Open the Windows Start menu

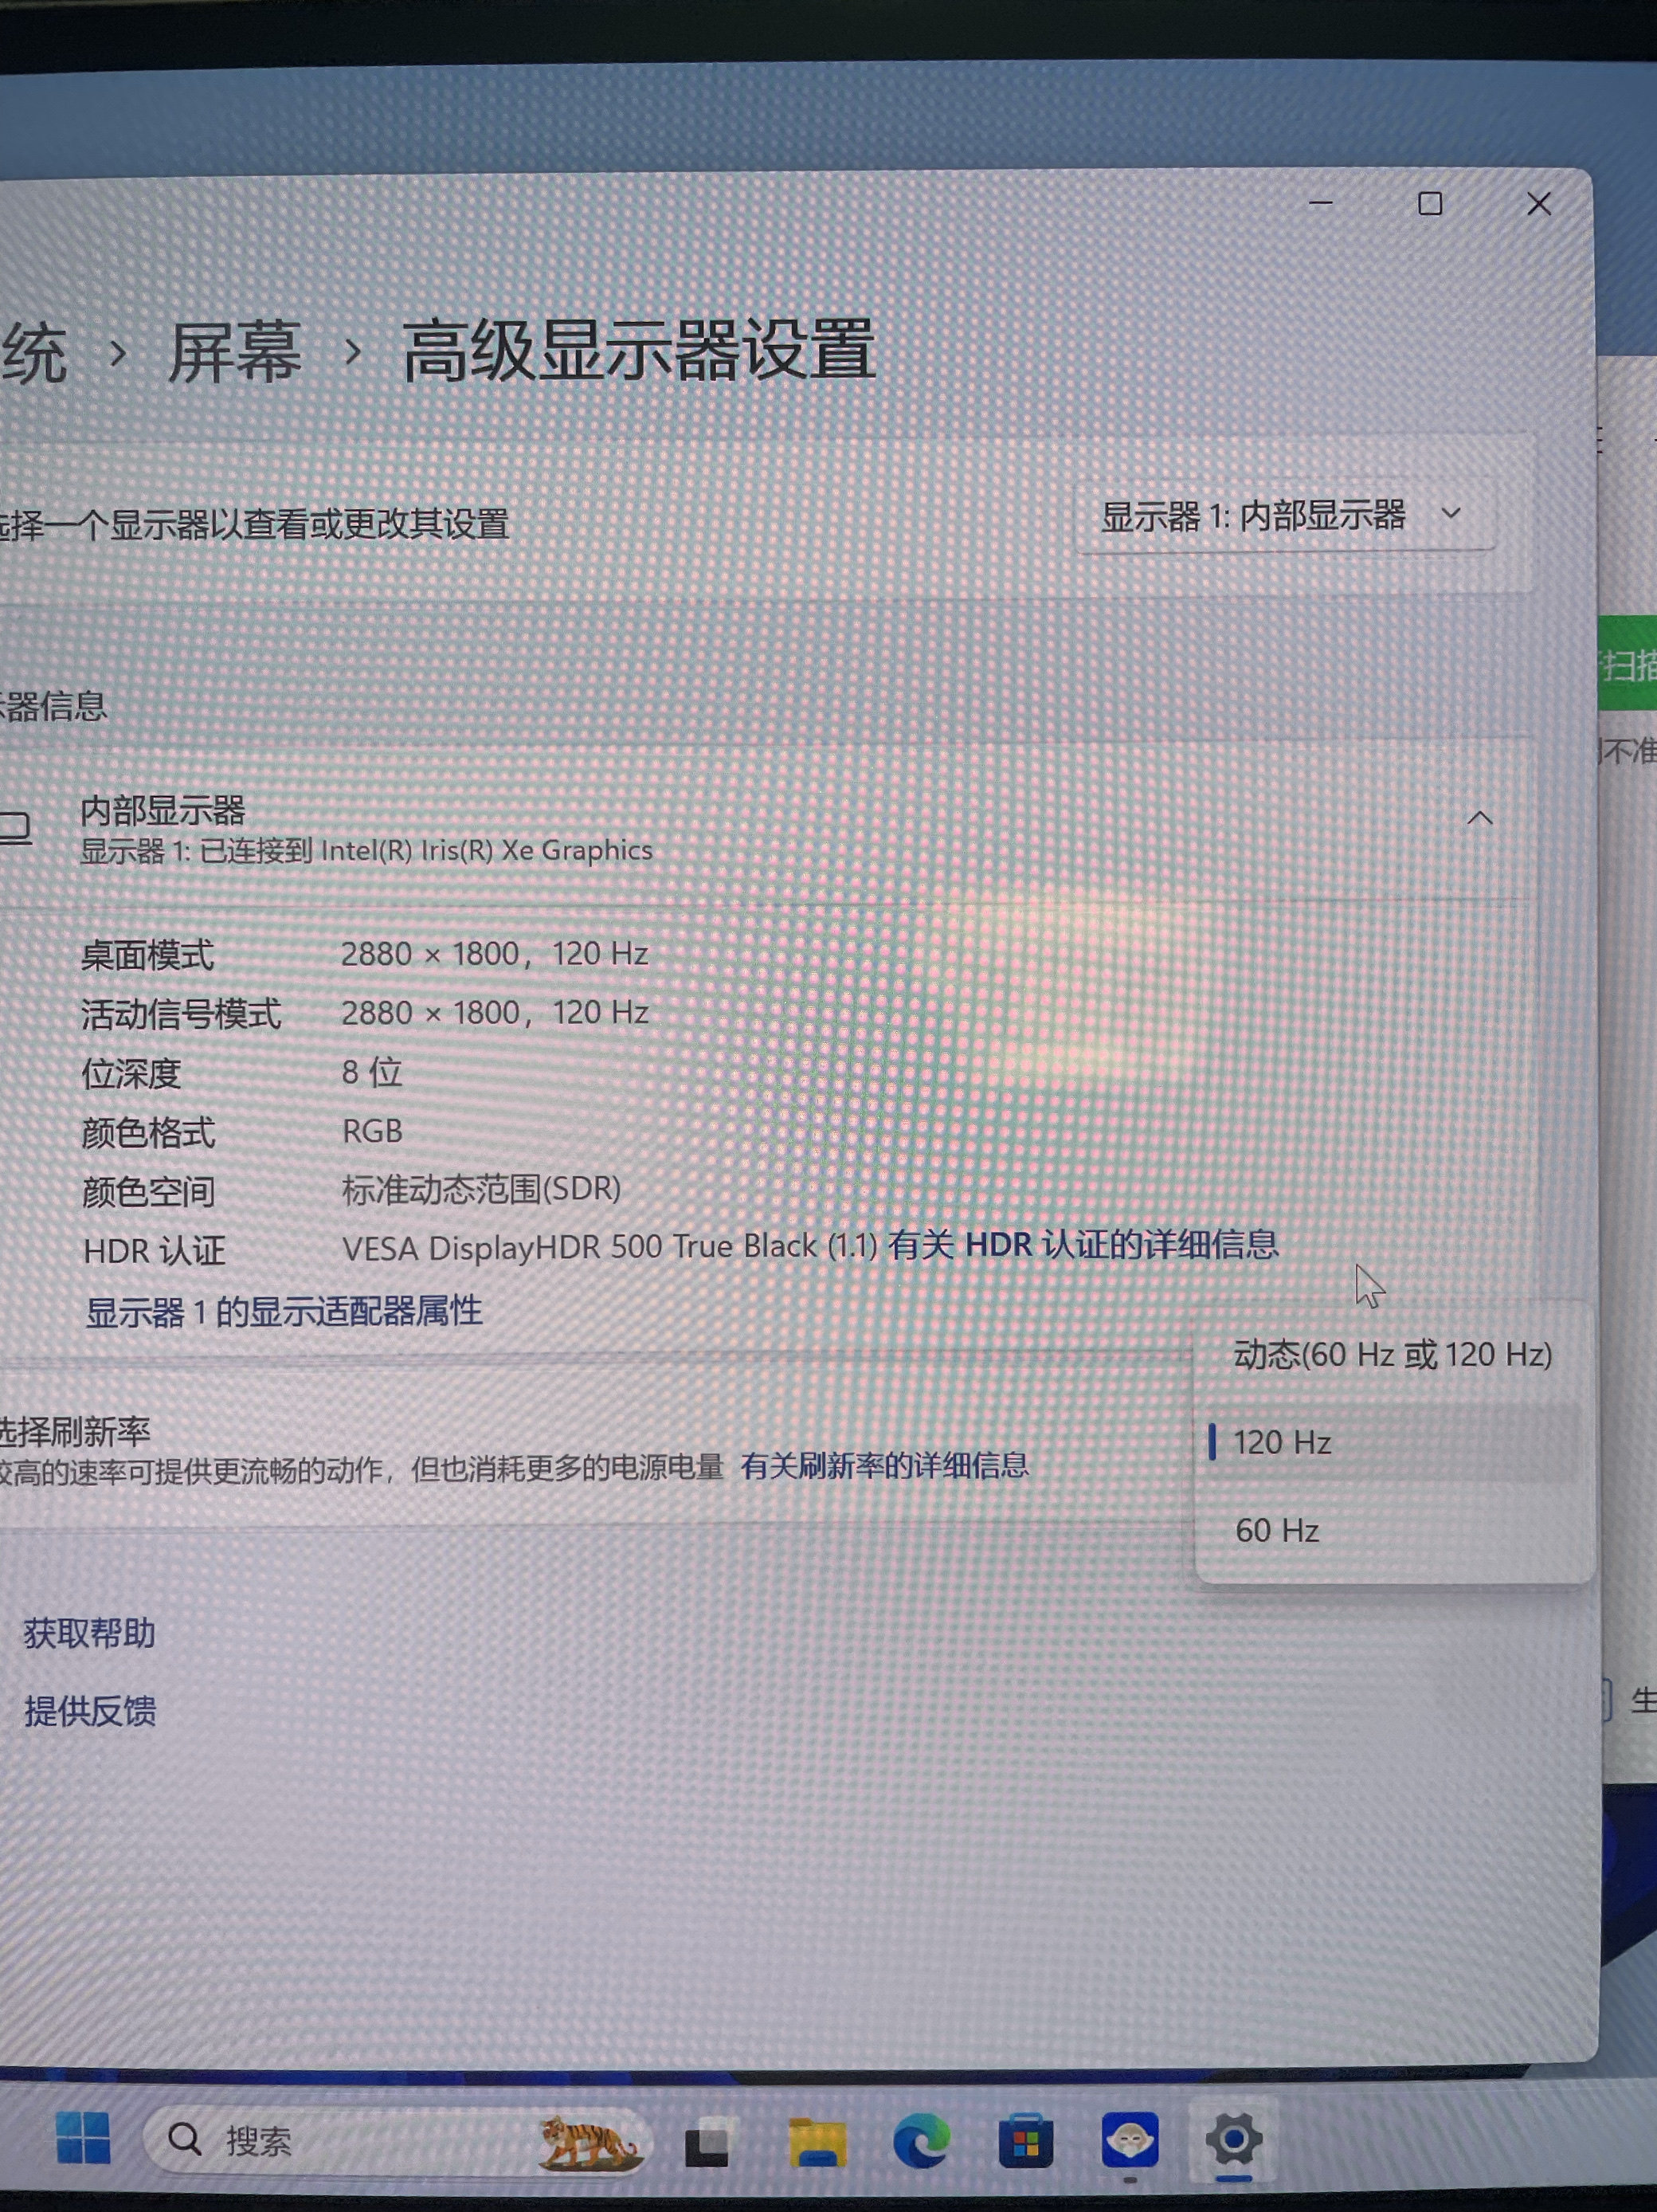tap(83, 2138)
